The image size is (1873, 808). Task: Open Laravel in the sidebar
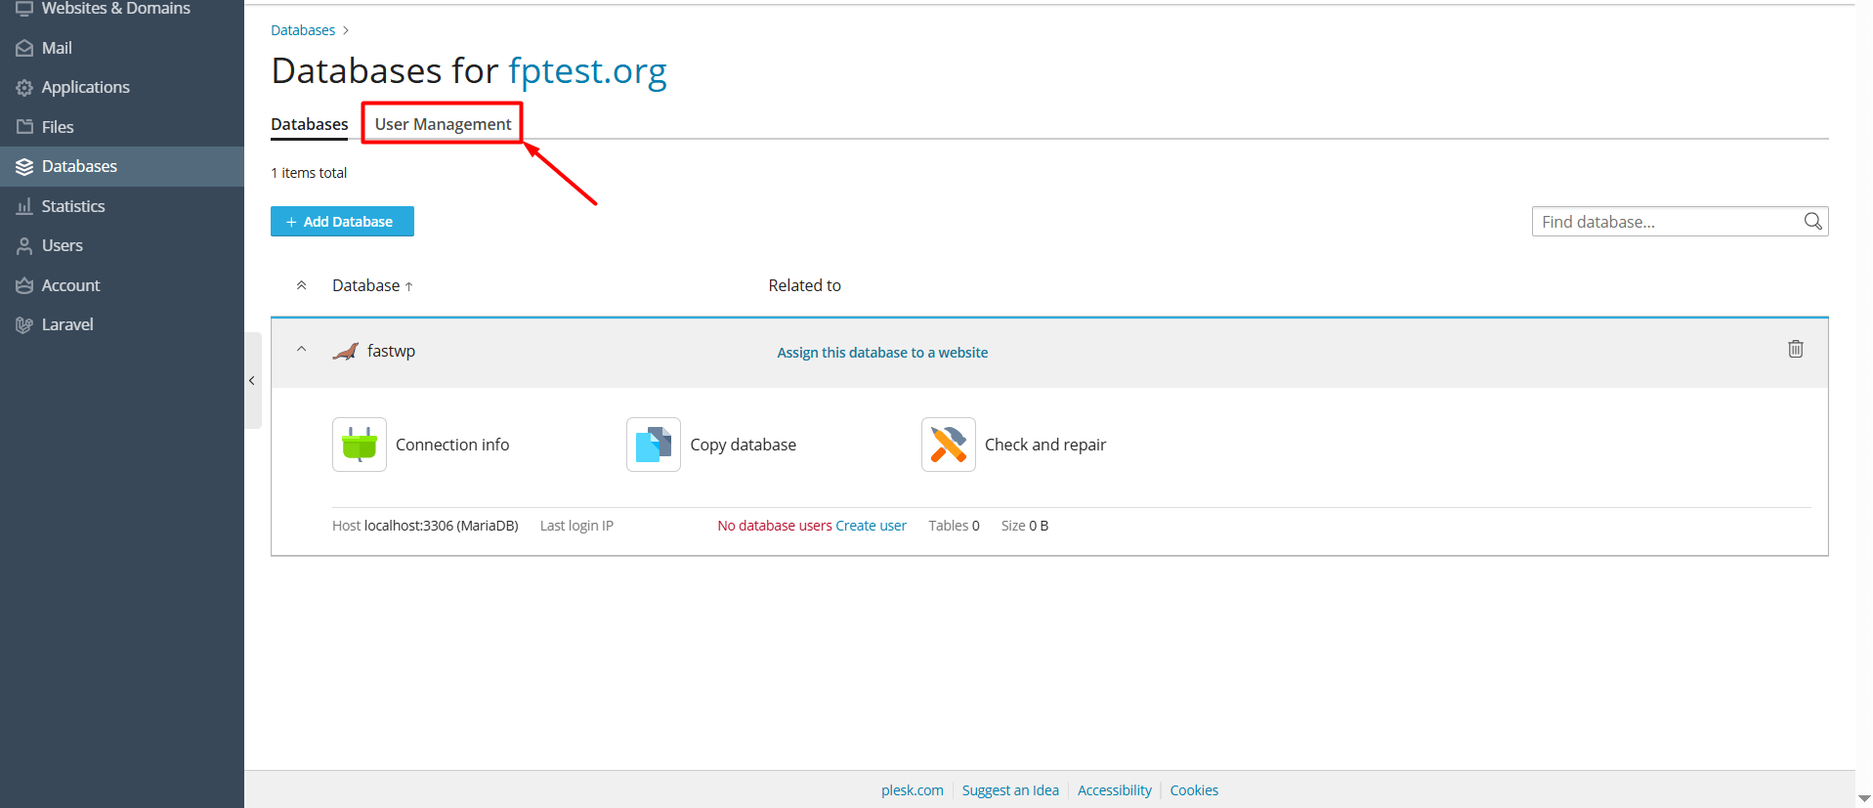click(67, 324)
